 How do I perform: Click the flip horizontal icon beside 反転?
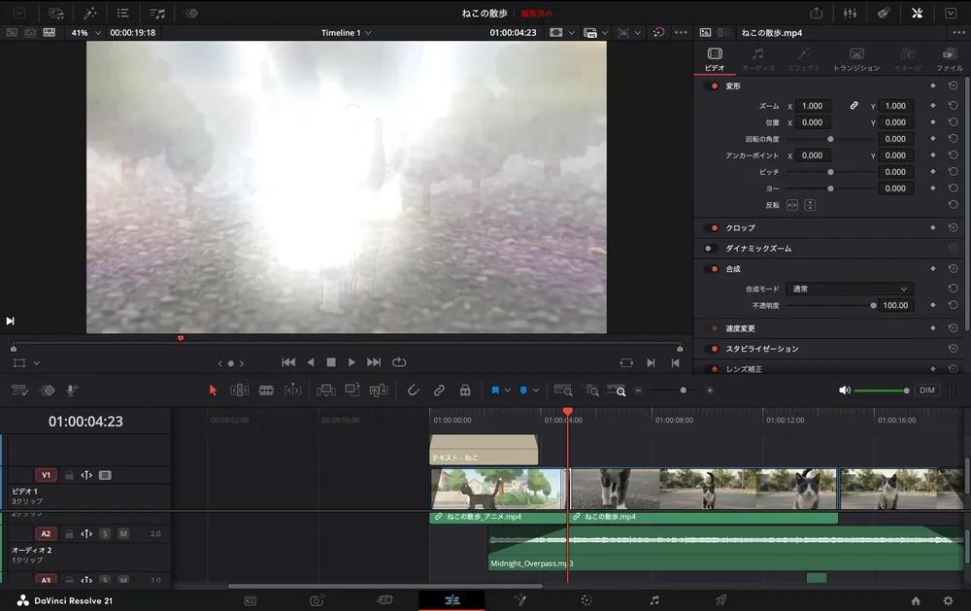(x=792, y=205)
